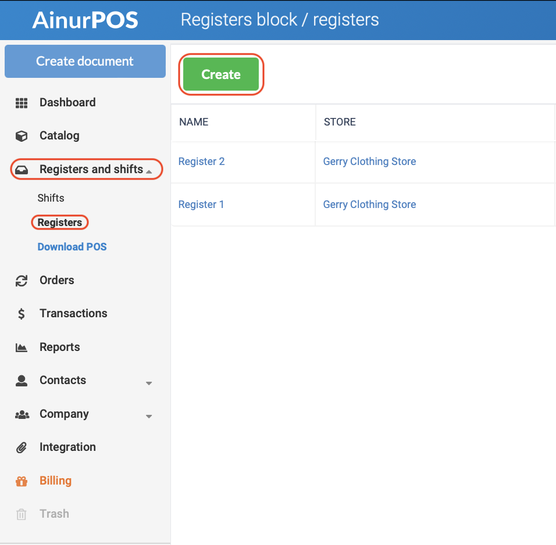Open the Register 2 link
This screenshot has height=545, width=556.
tap(201, 162)
